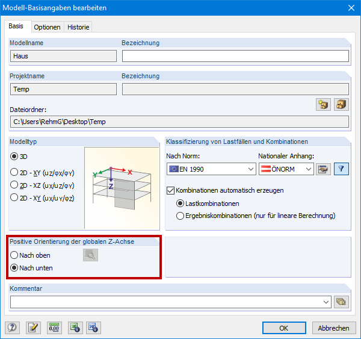Click the new project icon button
Image resolution: width=361 pixels, height=339 pixels.
pos(323,105)
